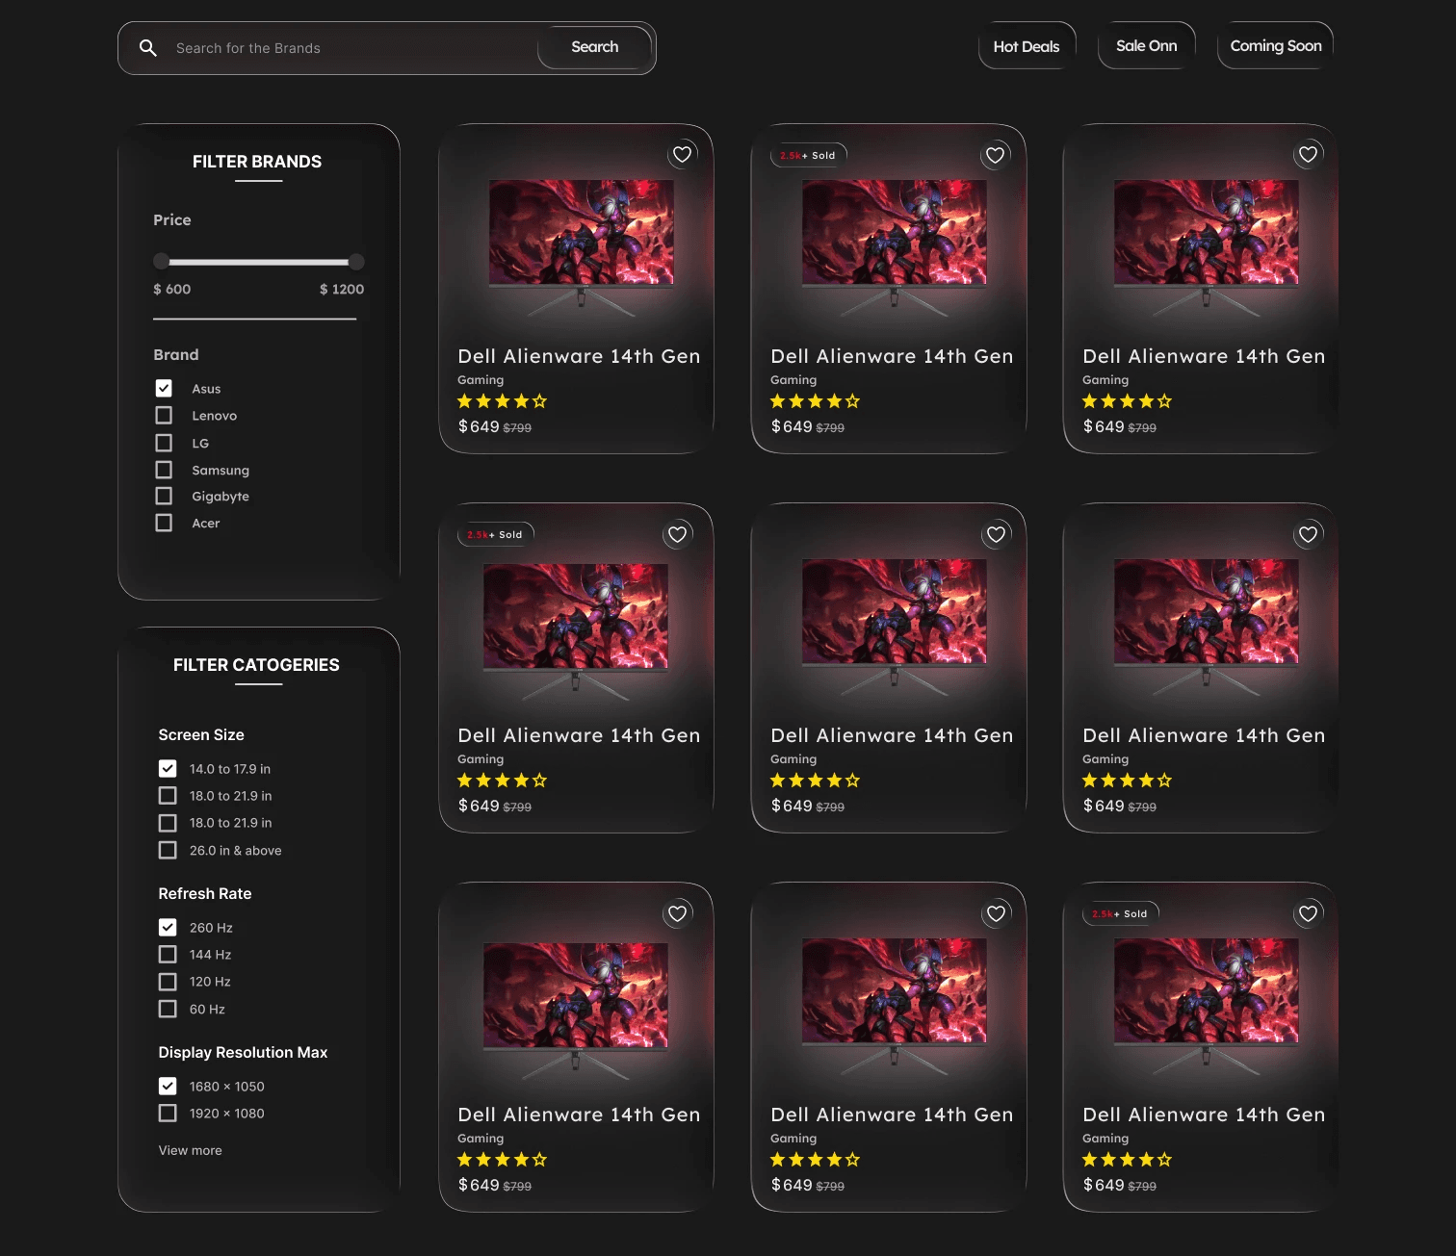
Task: Click the maximum price slider handle at $1200
Action: click(356, 262)
